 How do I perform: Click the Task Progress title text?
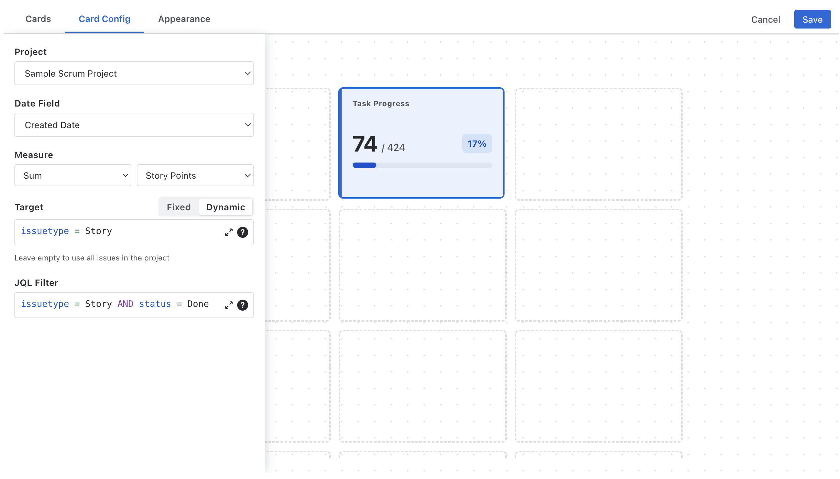tap(381, 104)
